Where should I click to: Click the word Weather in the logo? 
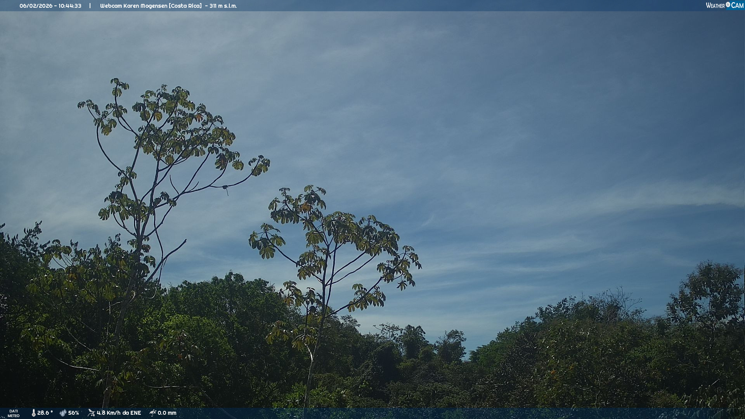(x=715, y=5)
